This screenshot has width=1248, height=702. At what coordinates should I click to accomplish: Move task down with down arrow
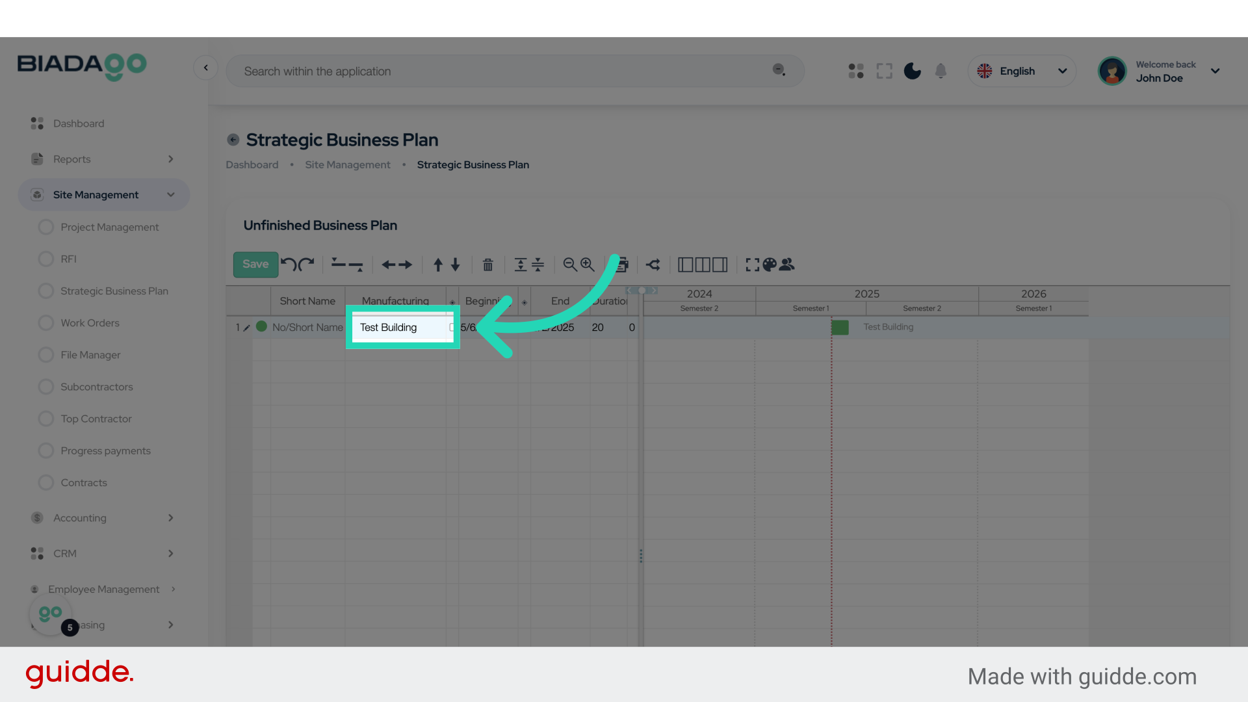(456, 265)
